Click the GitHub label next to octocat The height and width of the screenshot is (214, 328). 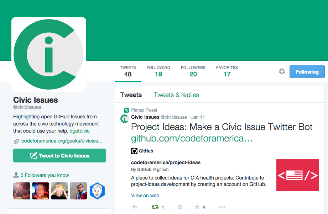(x=146, y=151)
